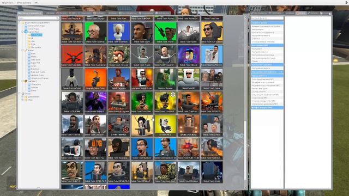Select the Skibidi Toilet Saw Bones icon
Screen dimensions: 349x196
72,33
